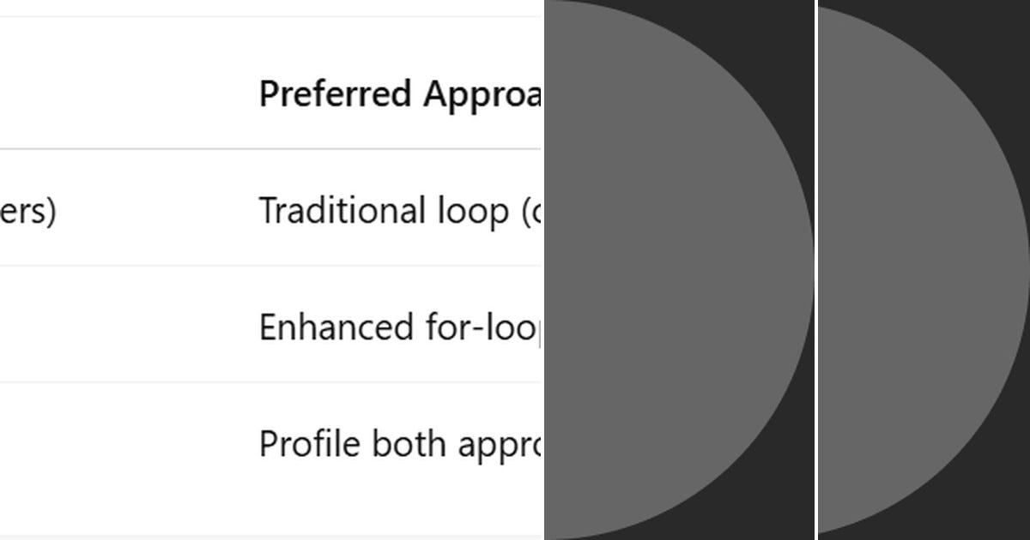Click the large gray circle on the left dark panel
This screenshot has width=1030, height=540.
(678, 270)
